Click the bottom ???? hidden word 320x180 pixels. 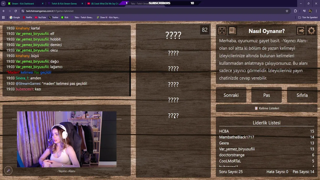[x=173, y=116]
